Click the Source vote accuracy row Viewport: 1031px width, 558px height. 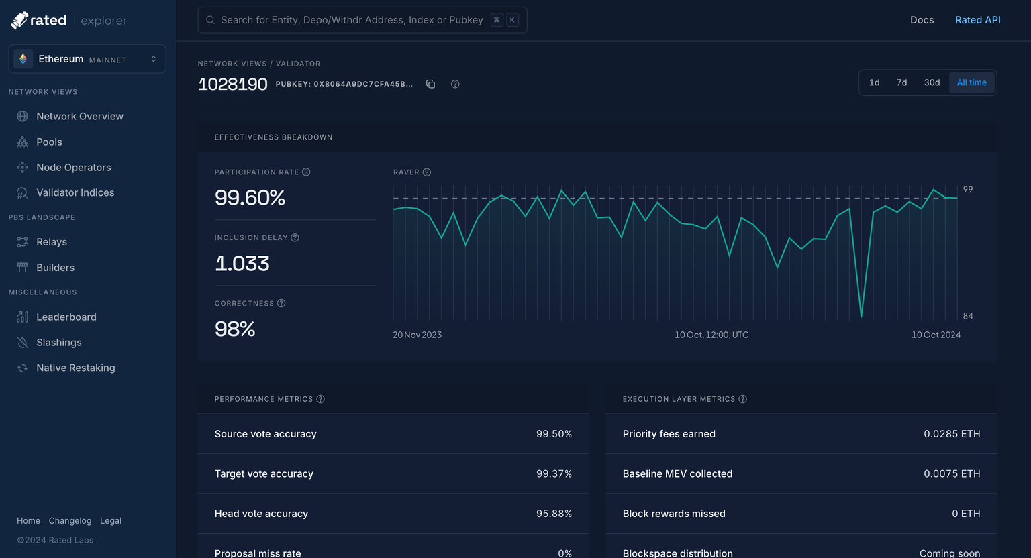pos(393,434)
